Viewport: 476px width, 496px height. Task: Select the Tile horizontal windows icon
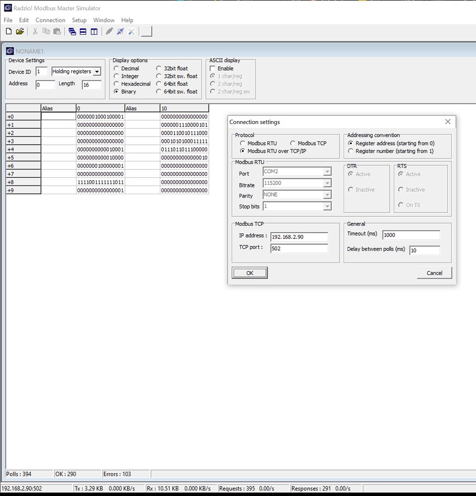point(83,31)
